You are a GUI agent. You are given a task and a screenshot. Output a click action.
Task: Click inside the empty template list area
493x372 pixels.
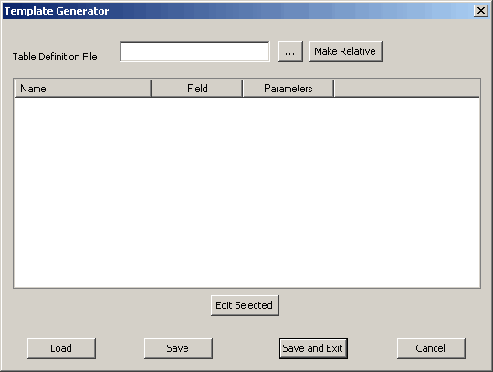[x=247, y=192]
